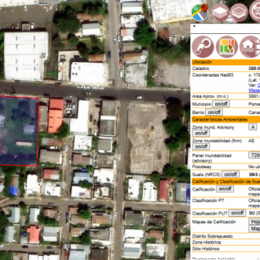The height and width of the screenshot is (260, 260).
Task: Click the solid layers stack icon
Action: tap(220, 13)
